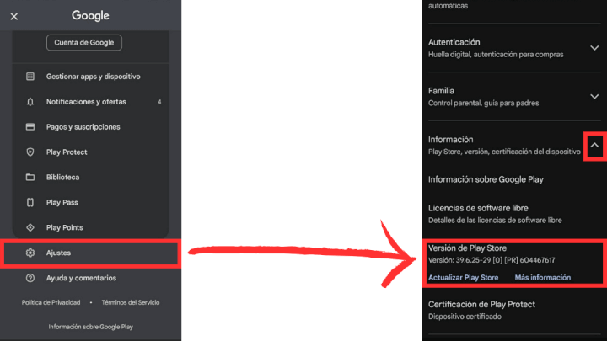607x341 pixels.
Task: Select Versión de Play Store row title
Action: [467, 248]
